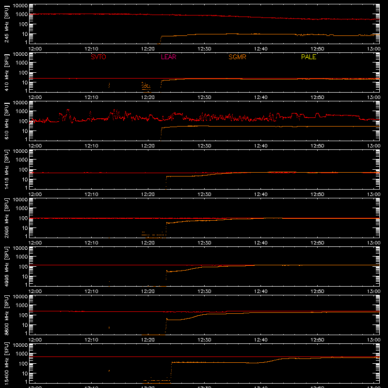Click the 13:00 tick under the 4995 MHz plot
388x388 pixels.
373,291
